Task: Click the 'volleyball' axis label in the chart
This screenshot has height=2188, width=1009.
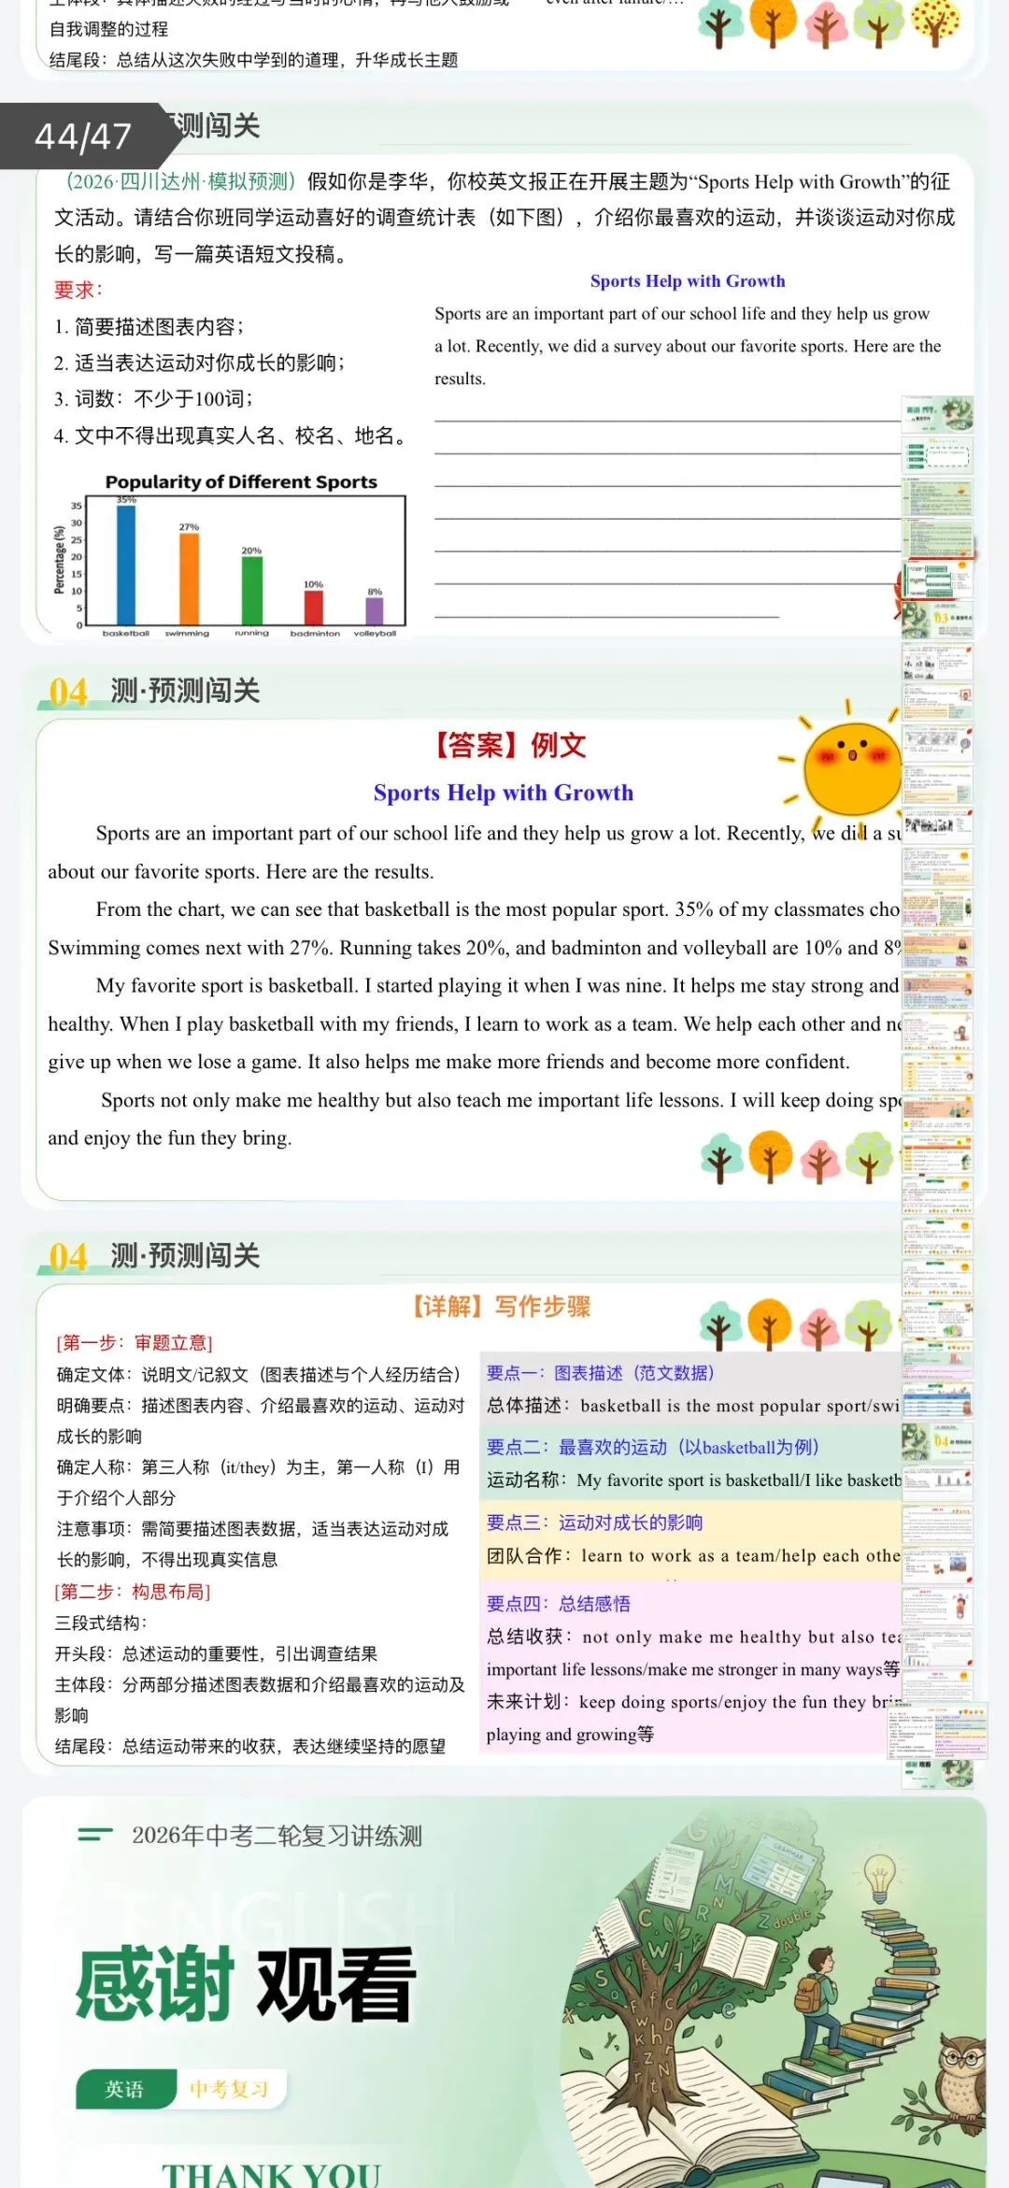Action: point(375,634)
